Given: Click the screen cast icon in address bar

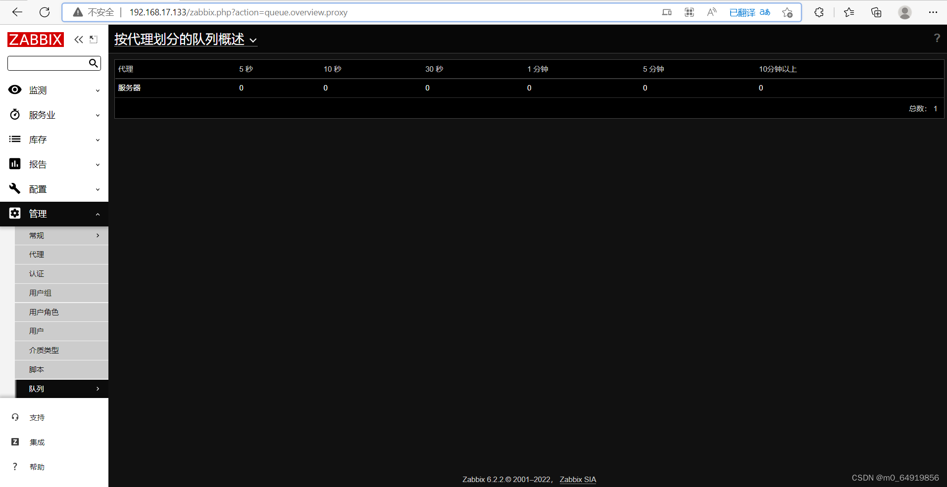Looking at the screenshot, I should click(667, 12).
